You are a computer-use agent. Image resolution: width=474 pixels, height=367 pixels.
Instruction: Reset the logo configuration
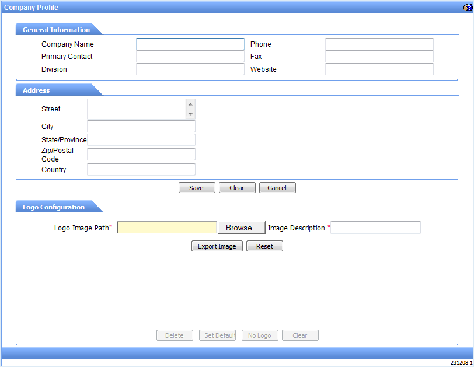[x=264, y=246]
